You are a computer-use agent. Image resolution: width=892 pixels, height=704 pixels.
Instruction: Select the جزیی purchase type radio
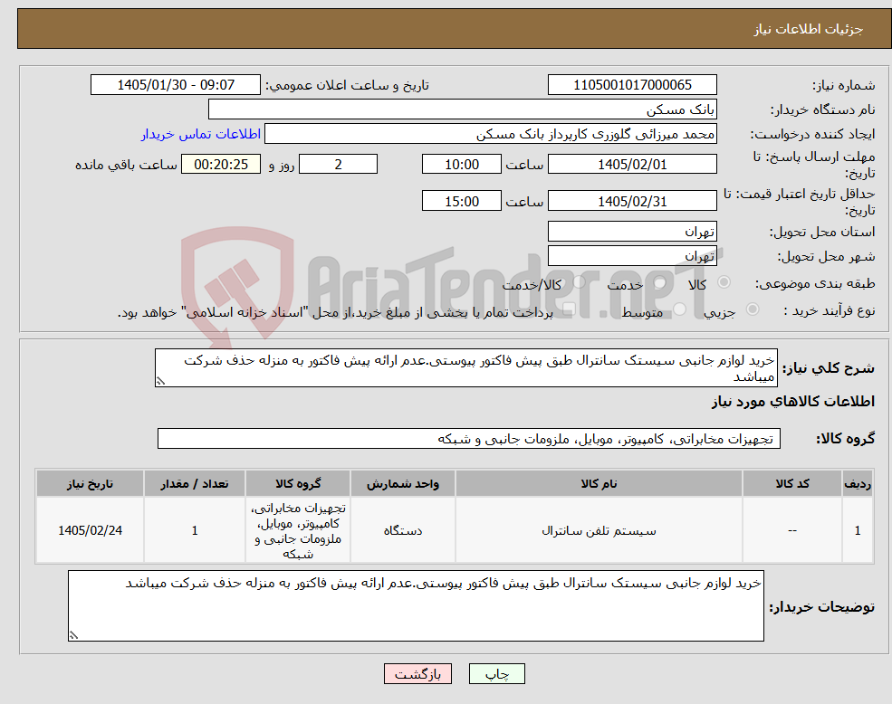(752, 309)
